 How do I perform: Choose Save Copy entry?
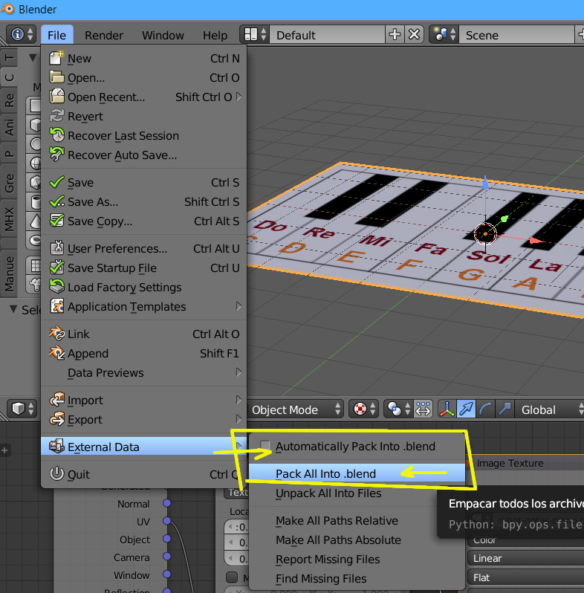pos(144,221)
